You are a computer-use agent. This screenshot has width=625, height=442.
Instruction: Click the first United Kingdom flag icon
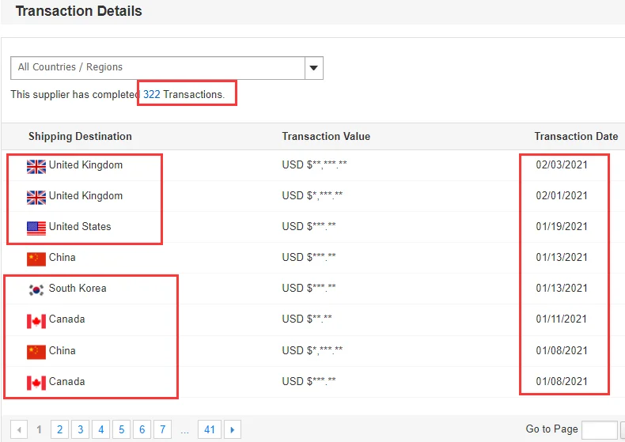pyautogui.click(x=36, y=166)
